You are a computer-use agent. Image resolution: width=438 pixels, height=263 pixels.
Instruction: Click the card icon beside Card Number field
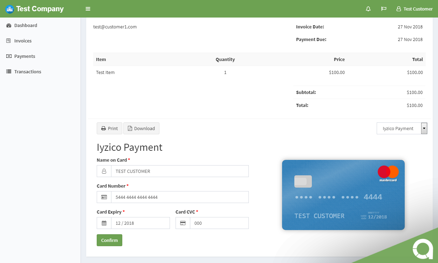104,197
